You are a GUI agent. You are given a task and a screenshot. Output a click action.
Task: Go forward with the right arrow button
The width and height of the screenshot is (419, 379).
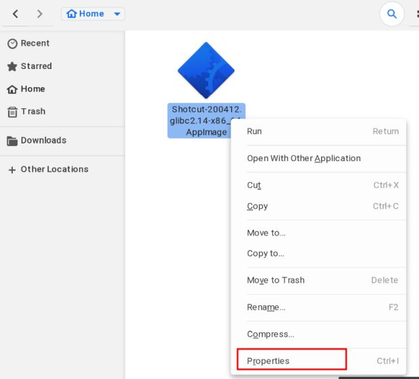40,14
